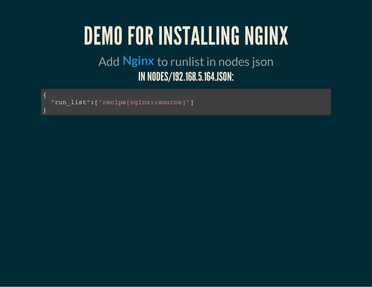Click the "recipe[nginx::source]" string in code
The height and width of the screenshot is (287, 372).
click(x=144, y=102)
